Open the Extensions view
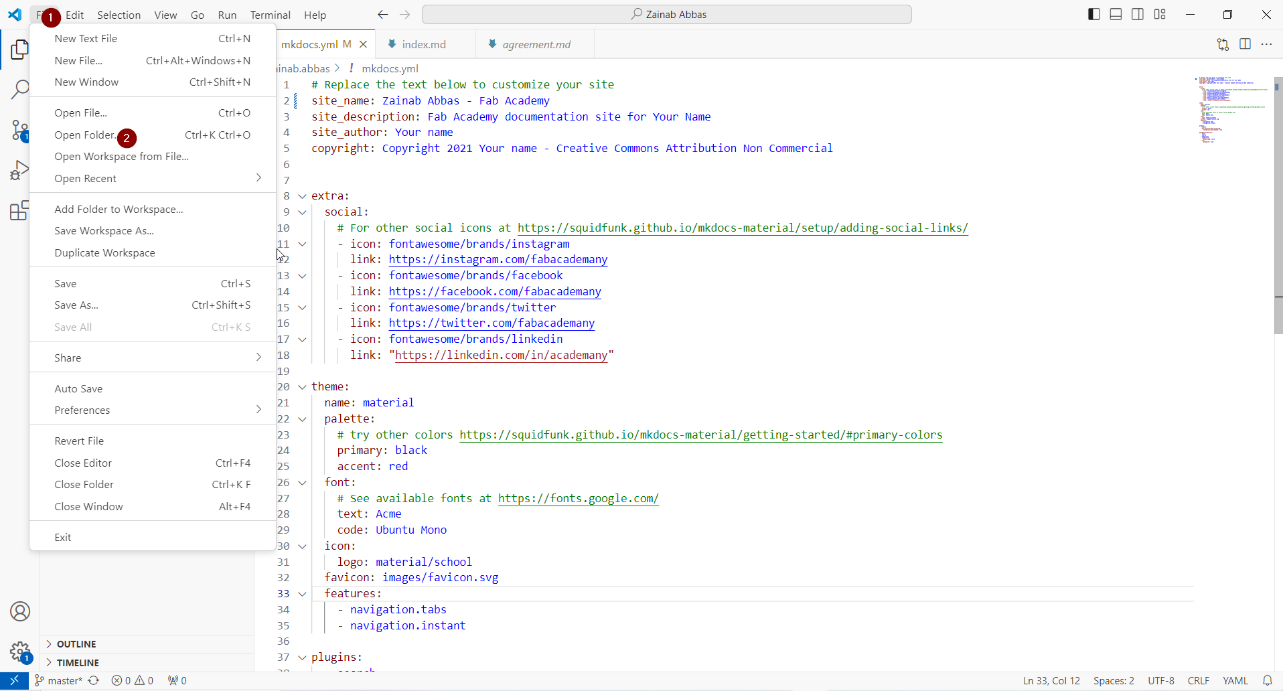Image resolution: width=1283 pixels, height=691 pixels. (x=19, y=210)
